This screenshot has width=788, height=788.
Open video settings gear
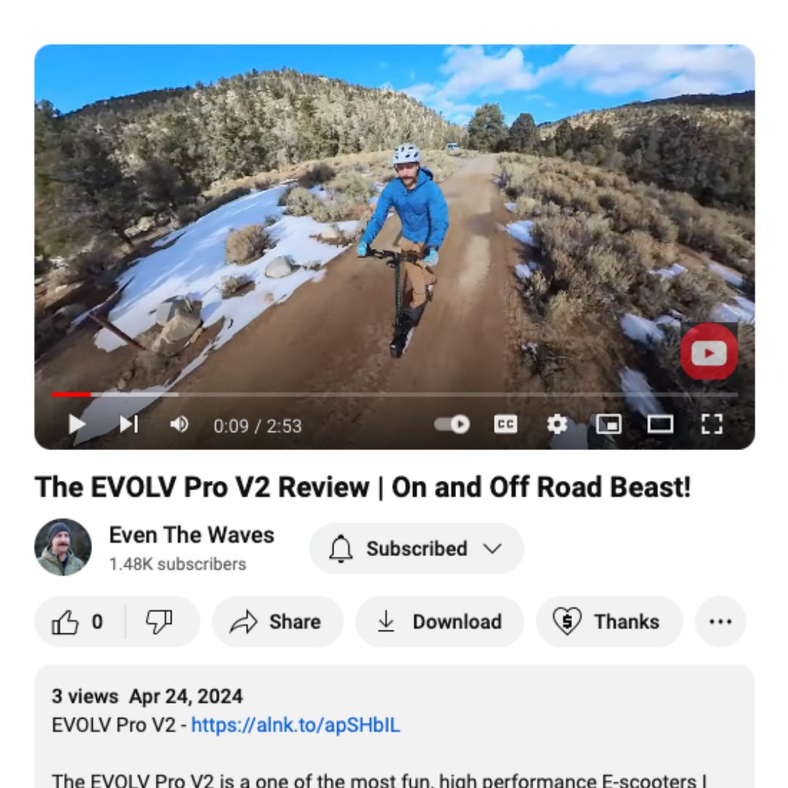557,425
